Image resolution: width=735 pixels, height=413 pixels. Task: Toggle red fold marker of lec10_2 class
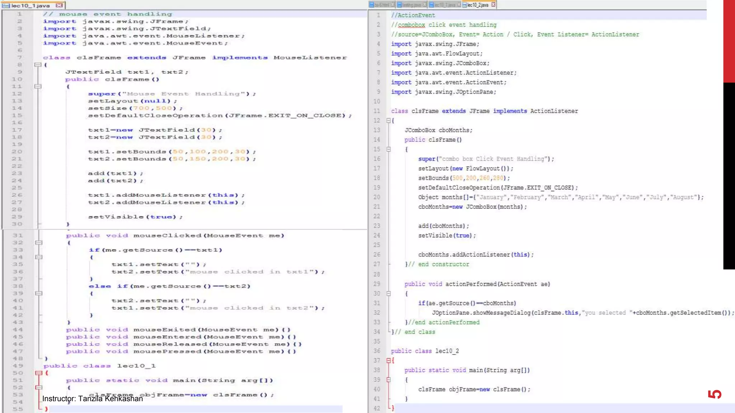pos(388,361)
